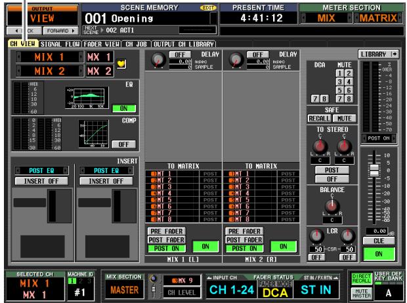
Task: Select MT 1 row in MIX 1 matrix
Action: coord(183,174)
